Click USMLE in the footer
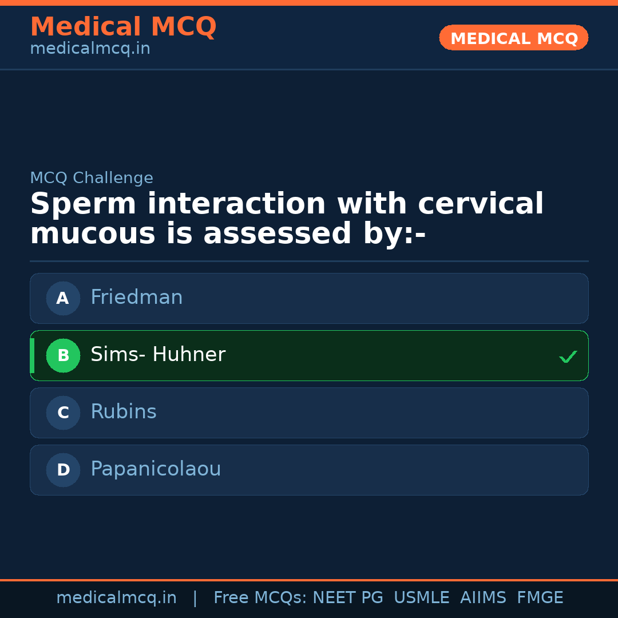Viewport: 618px width, 618px height. 421,598
